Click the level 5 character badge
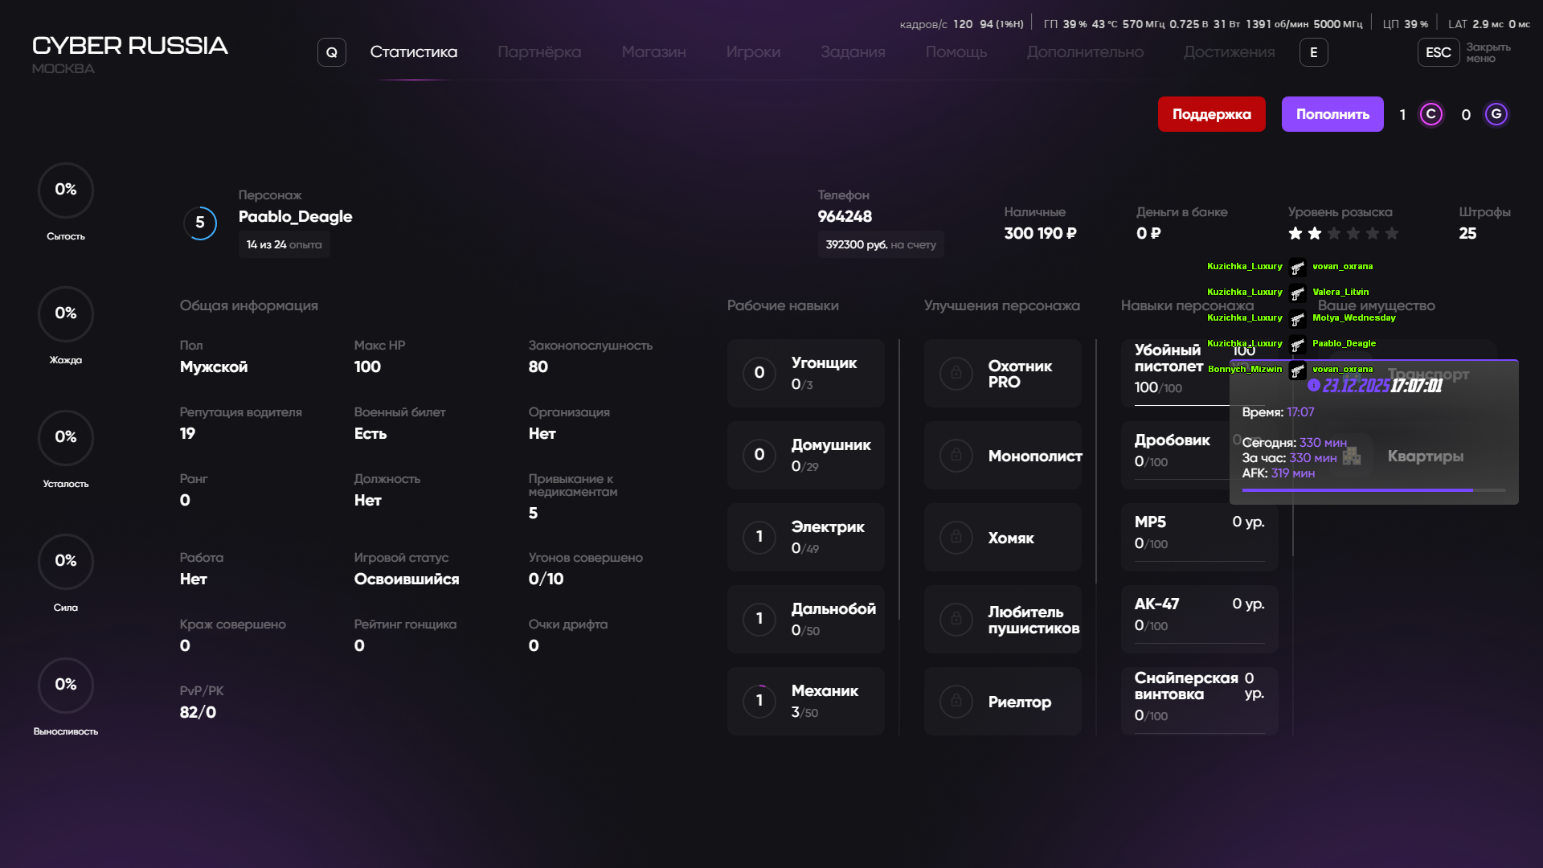1543x868 pixels. (200, 223)
